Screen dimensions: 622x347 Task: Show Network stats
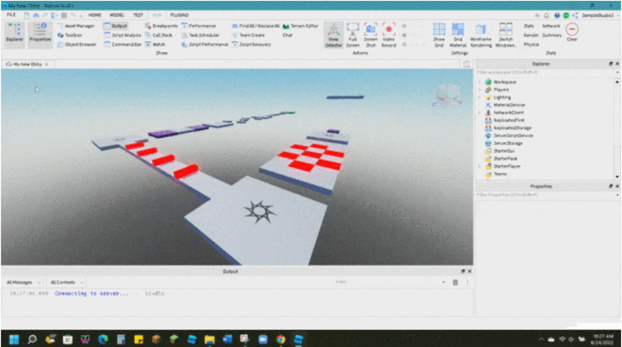pos(551,26)
